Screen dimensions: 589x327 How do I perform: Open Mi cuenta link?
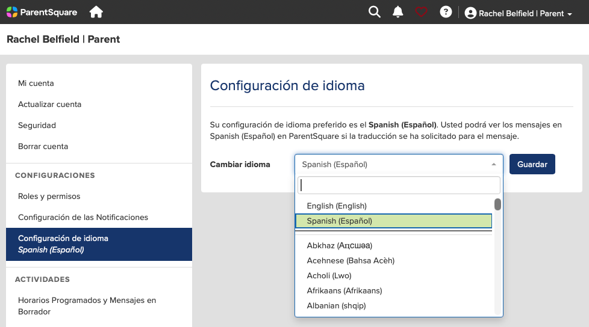point(36,83)
